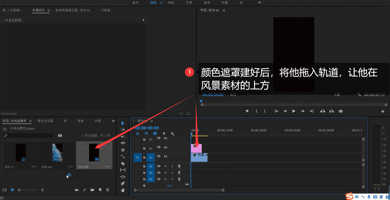Screen dimensions: 390x200
Task: Delete selected item with trash icon
Action: [x=107, y=190]
